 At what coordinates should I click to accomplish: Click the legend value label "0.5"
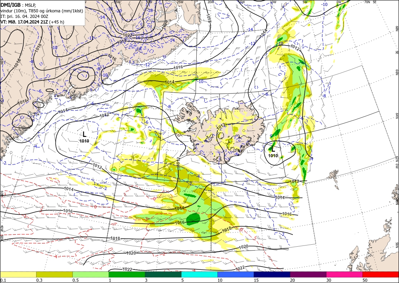pos(75,280)
